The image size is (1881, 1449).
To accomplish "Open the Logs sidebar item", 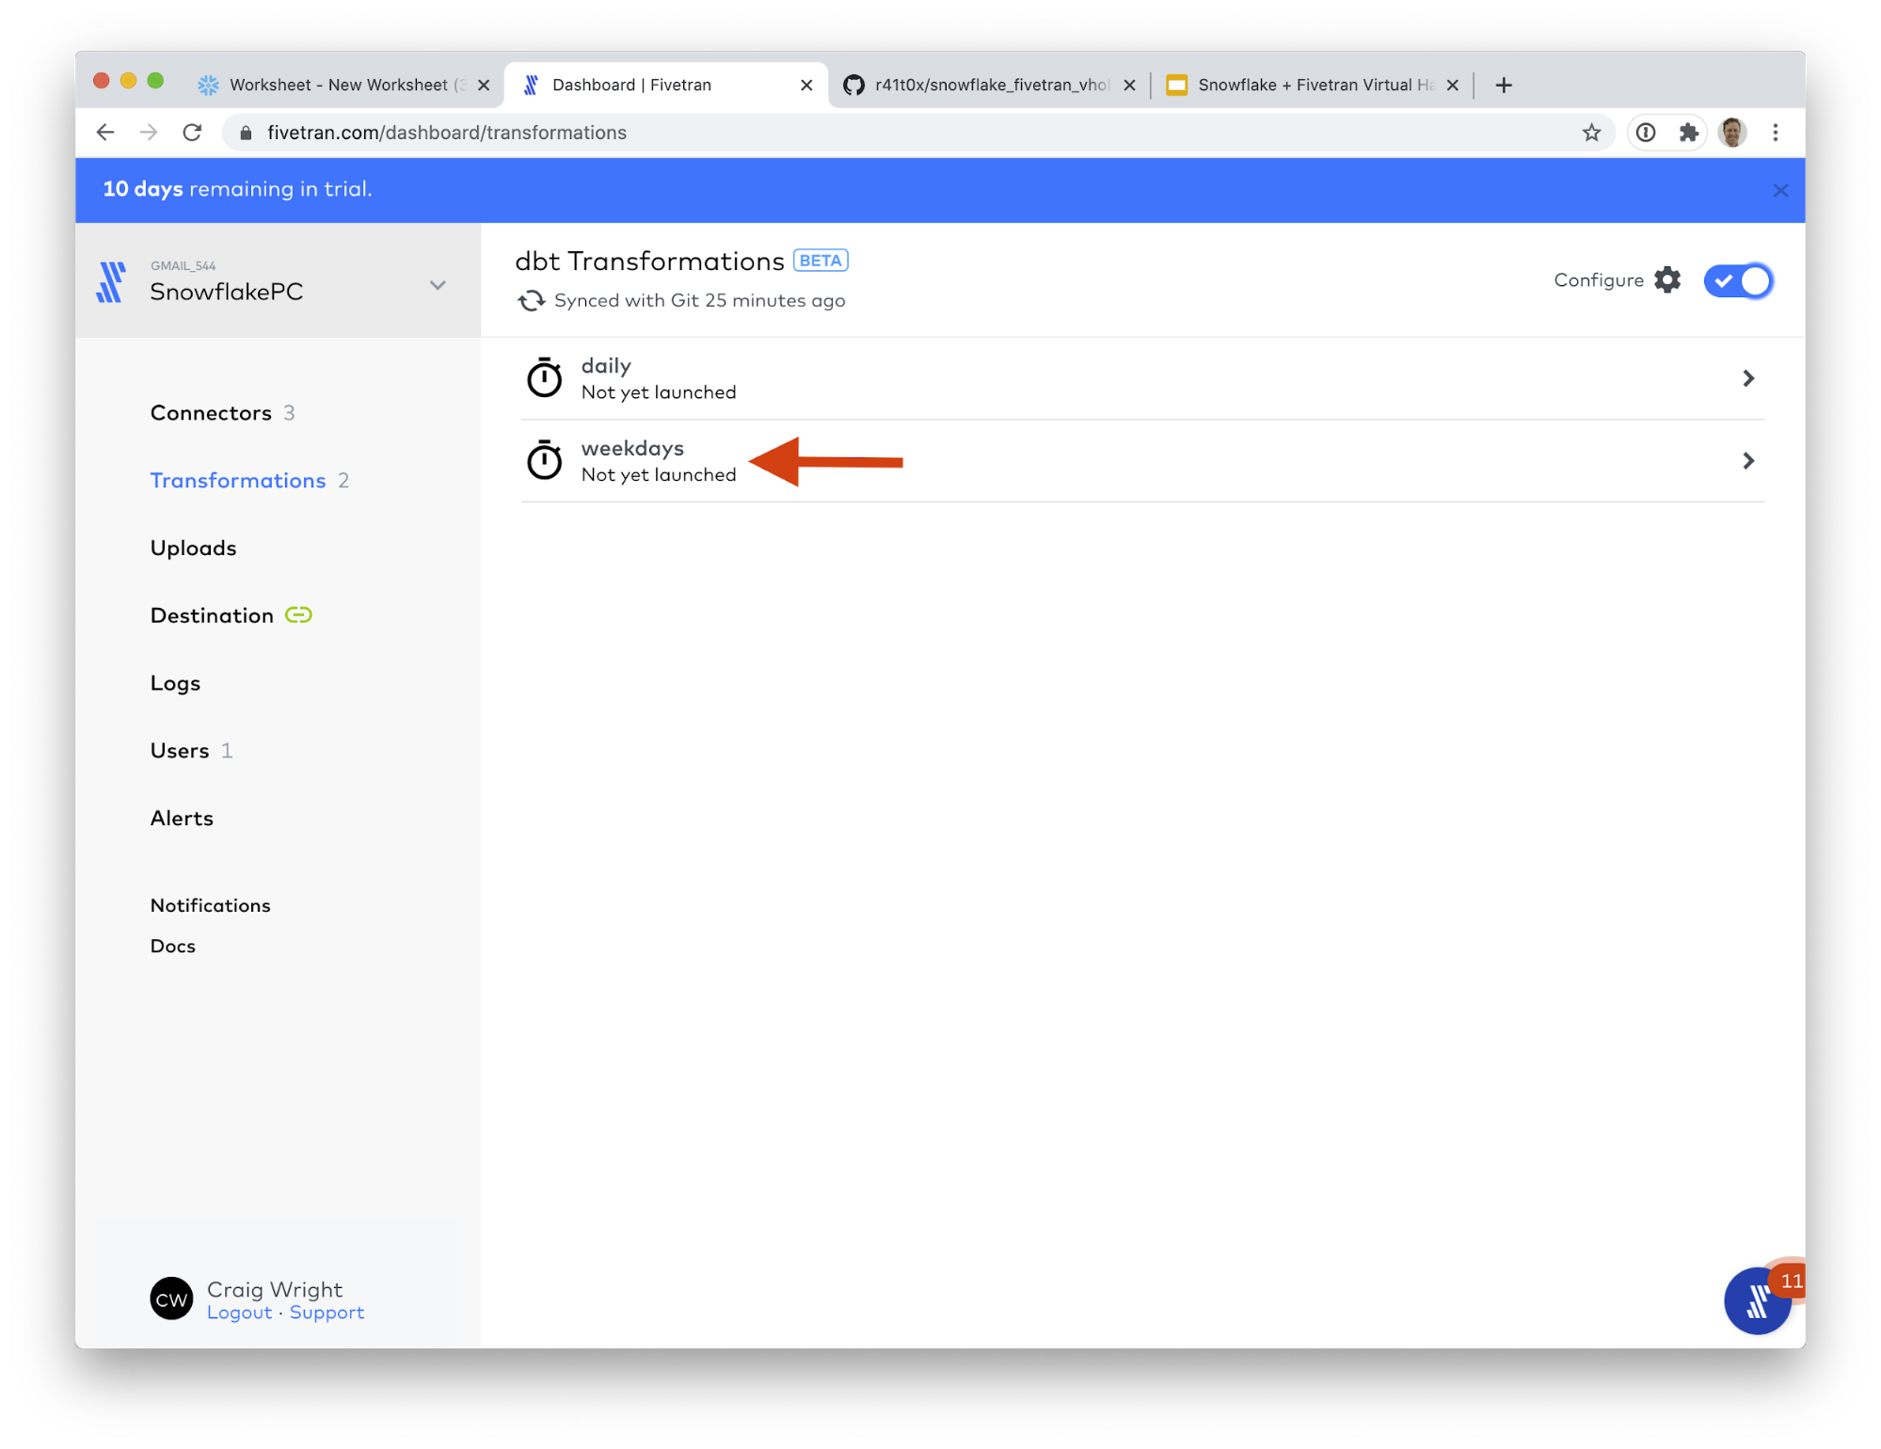I will pos(175,683).
